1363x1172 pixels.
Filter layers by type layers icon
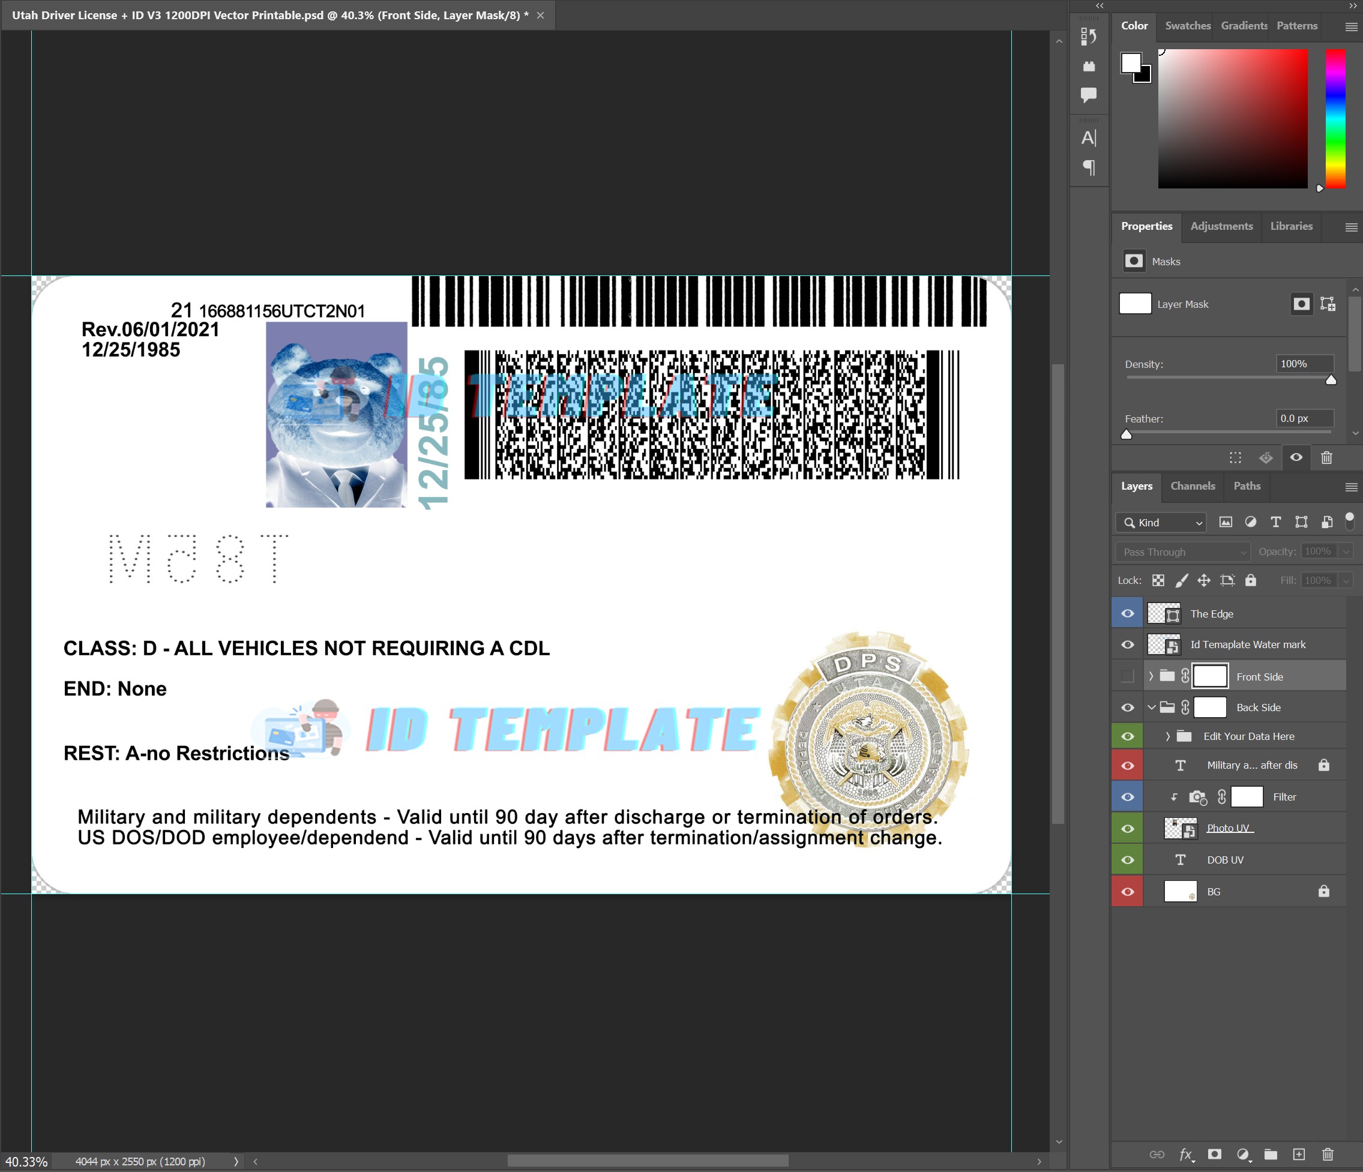tap(1275, 522)
